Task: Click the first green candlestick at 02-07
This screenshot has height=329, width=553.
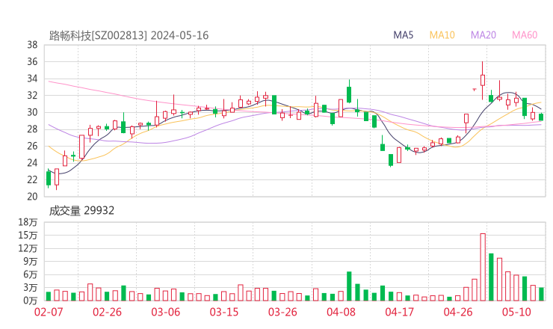Action: click(49, 178)
